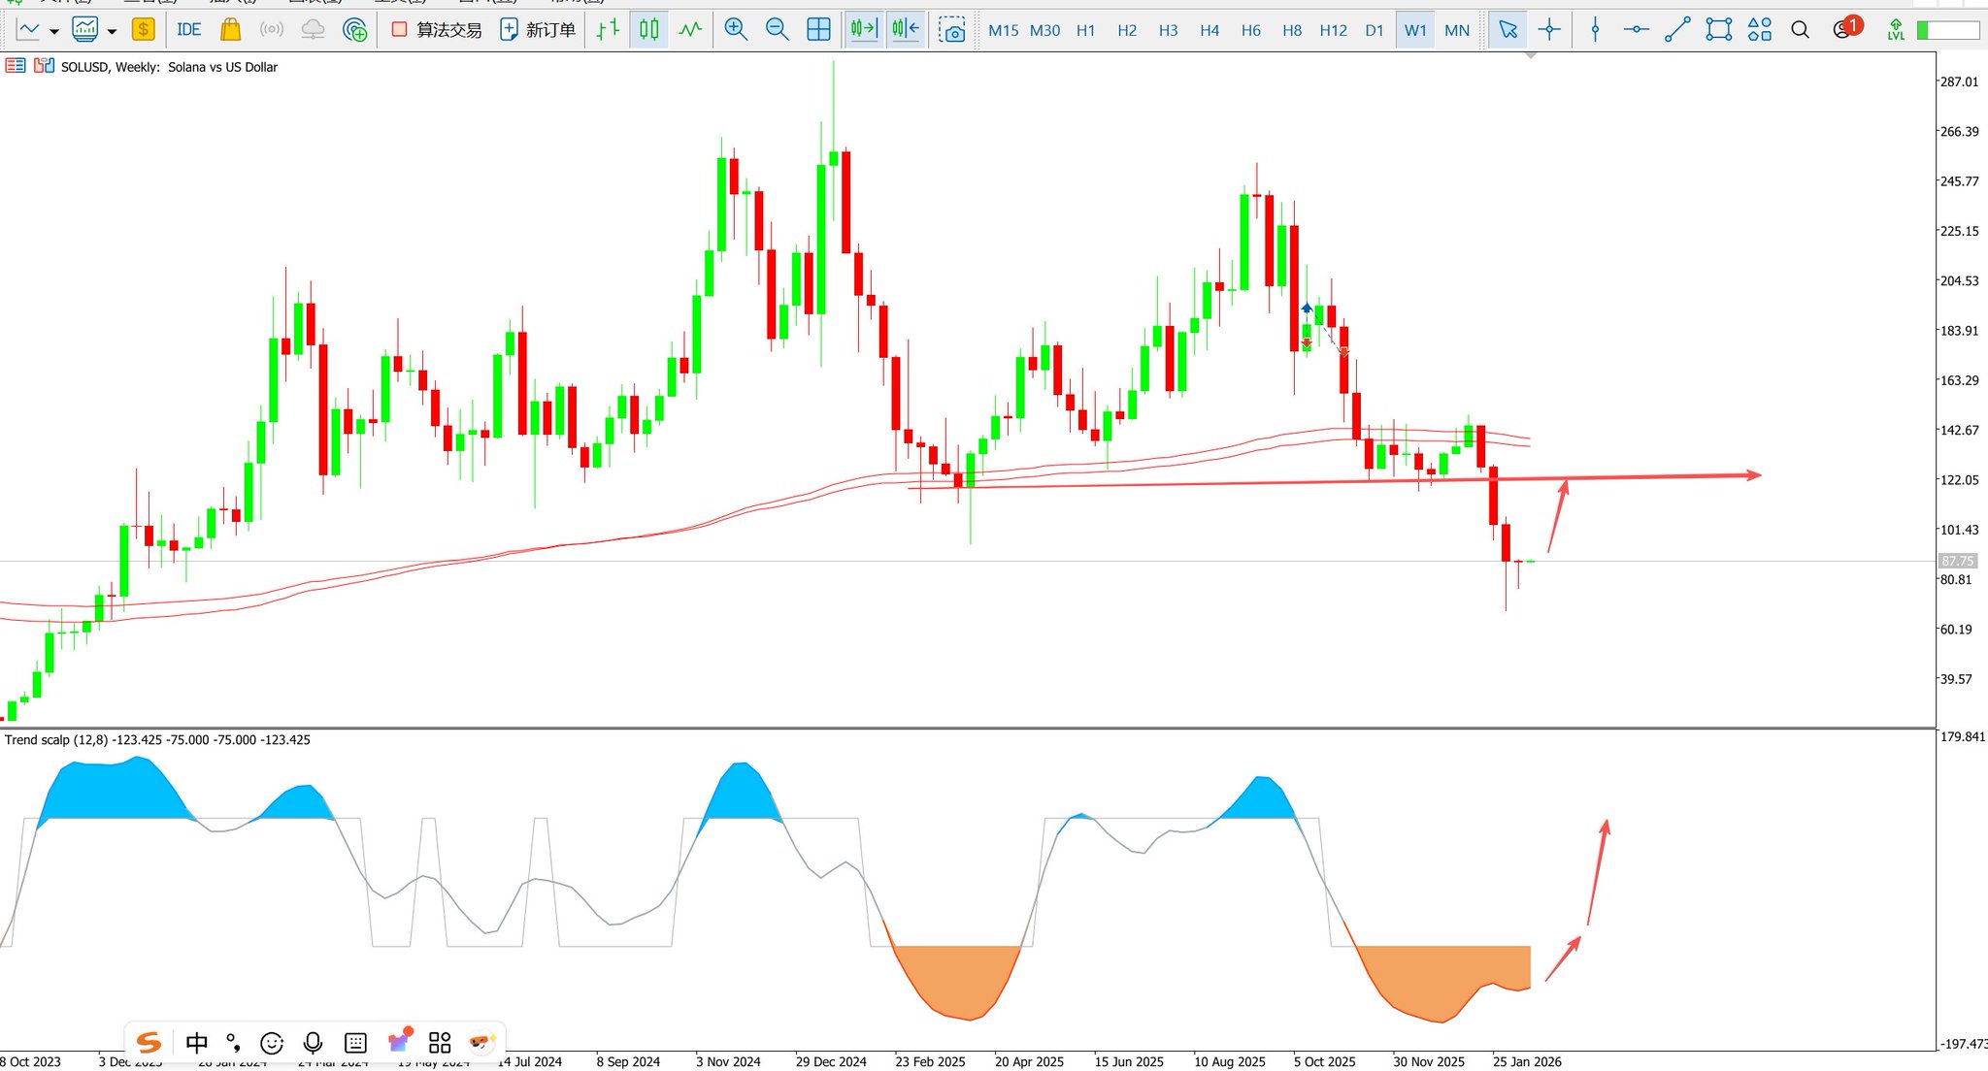Open the chart screenshot camera tool

tap(952, 30)
